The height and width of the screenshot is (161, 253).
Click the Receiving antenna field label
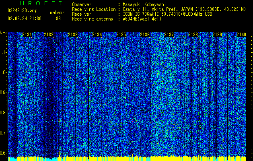(93, 19)
